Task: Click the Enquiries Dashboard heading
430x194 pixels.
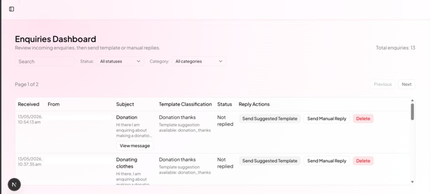Action: [55, 39]
